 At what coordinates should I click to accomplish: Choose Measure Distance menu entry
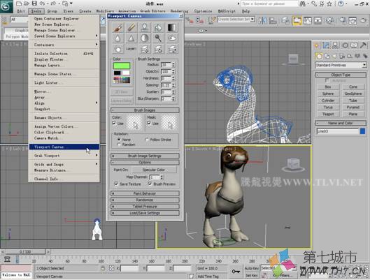(64, 170)
